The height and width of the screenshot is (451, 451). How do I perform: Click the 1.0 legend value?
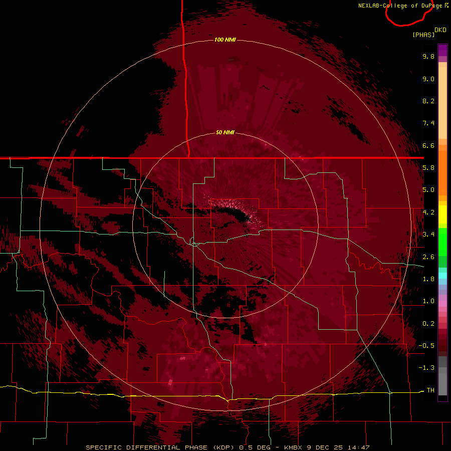click(x=428, y=301)
